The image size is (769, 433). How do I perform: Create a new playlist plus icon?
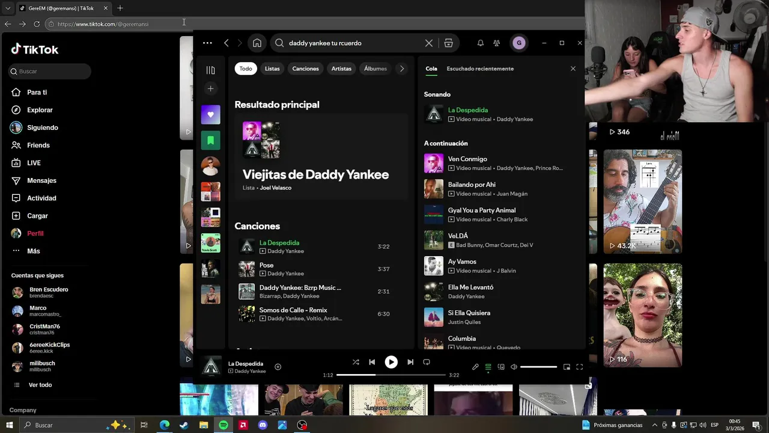pos(210,89)
